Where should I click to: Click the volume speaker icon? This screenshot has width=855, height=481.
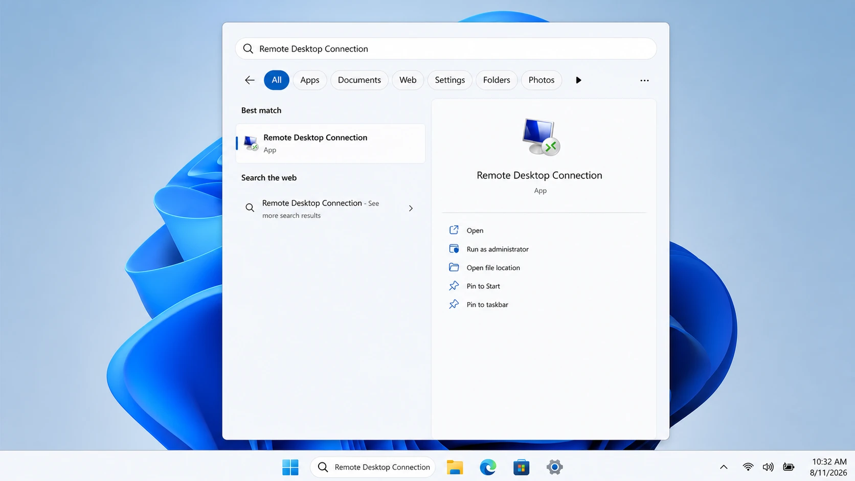768,467
